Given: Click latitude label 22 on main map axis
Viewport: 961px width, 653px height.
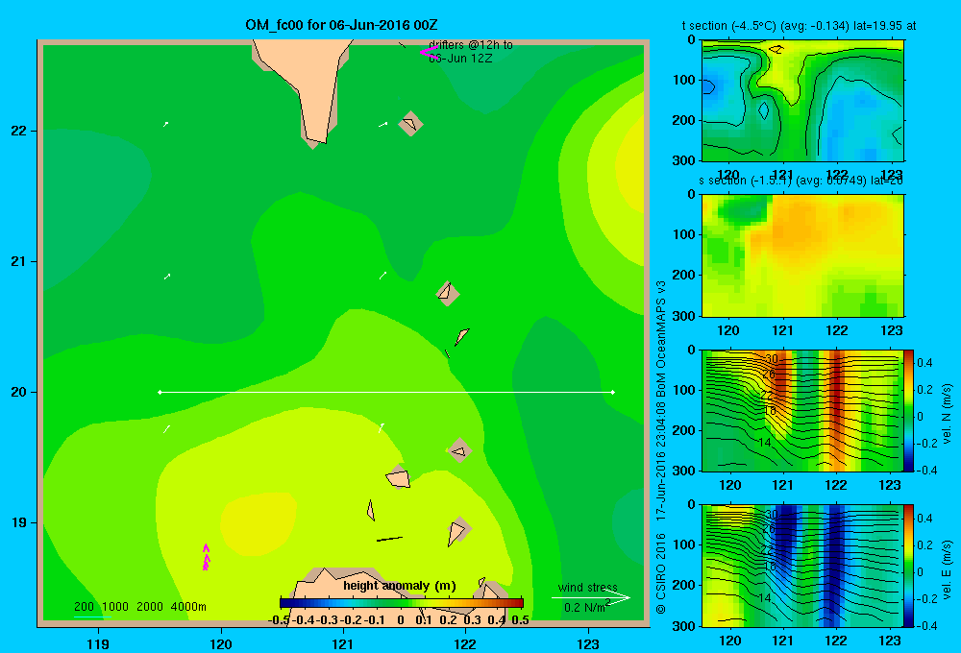Looking at the screenshot, I should [19, 132].
